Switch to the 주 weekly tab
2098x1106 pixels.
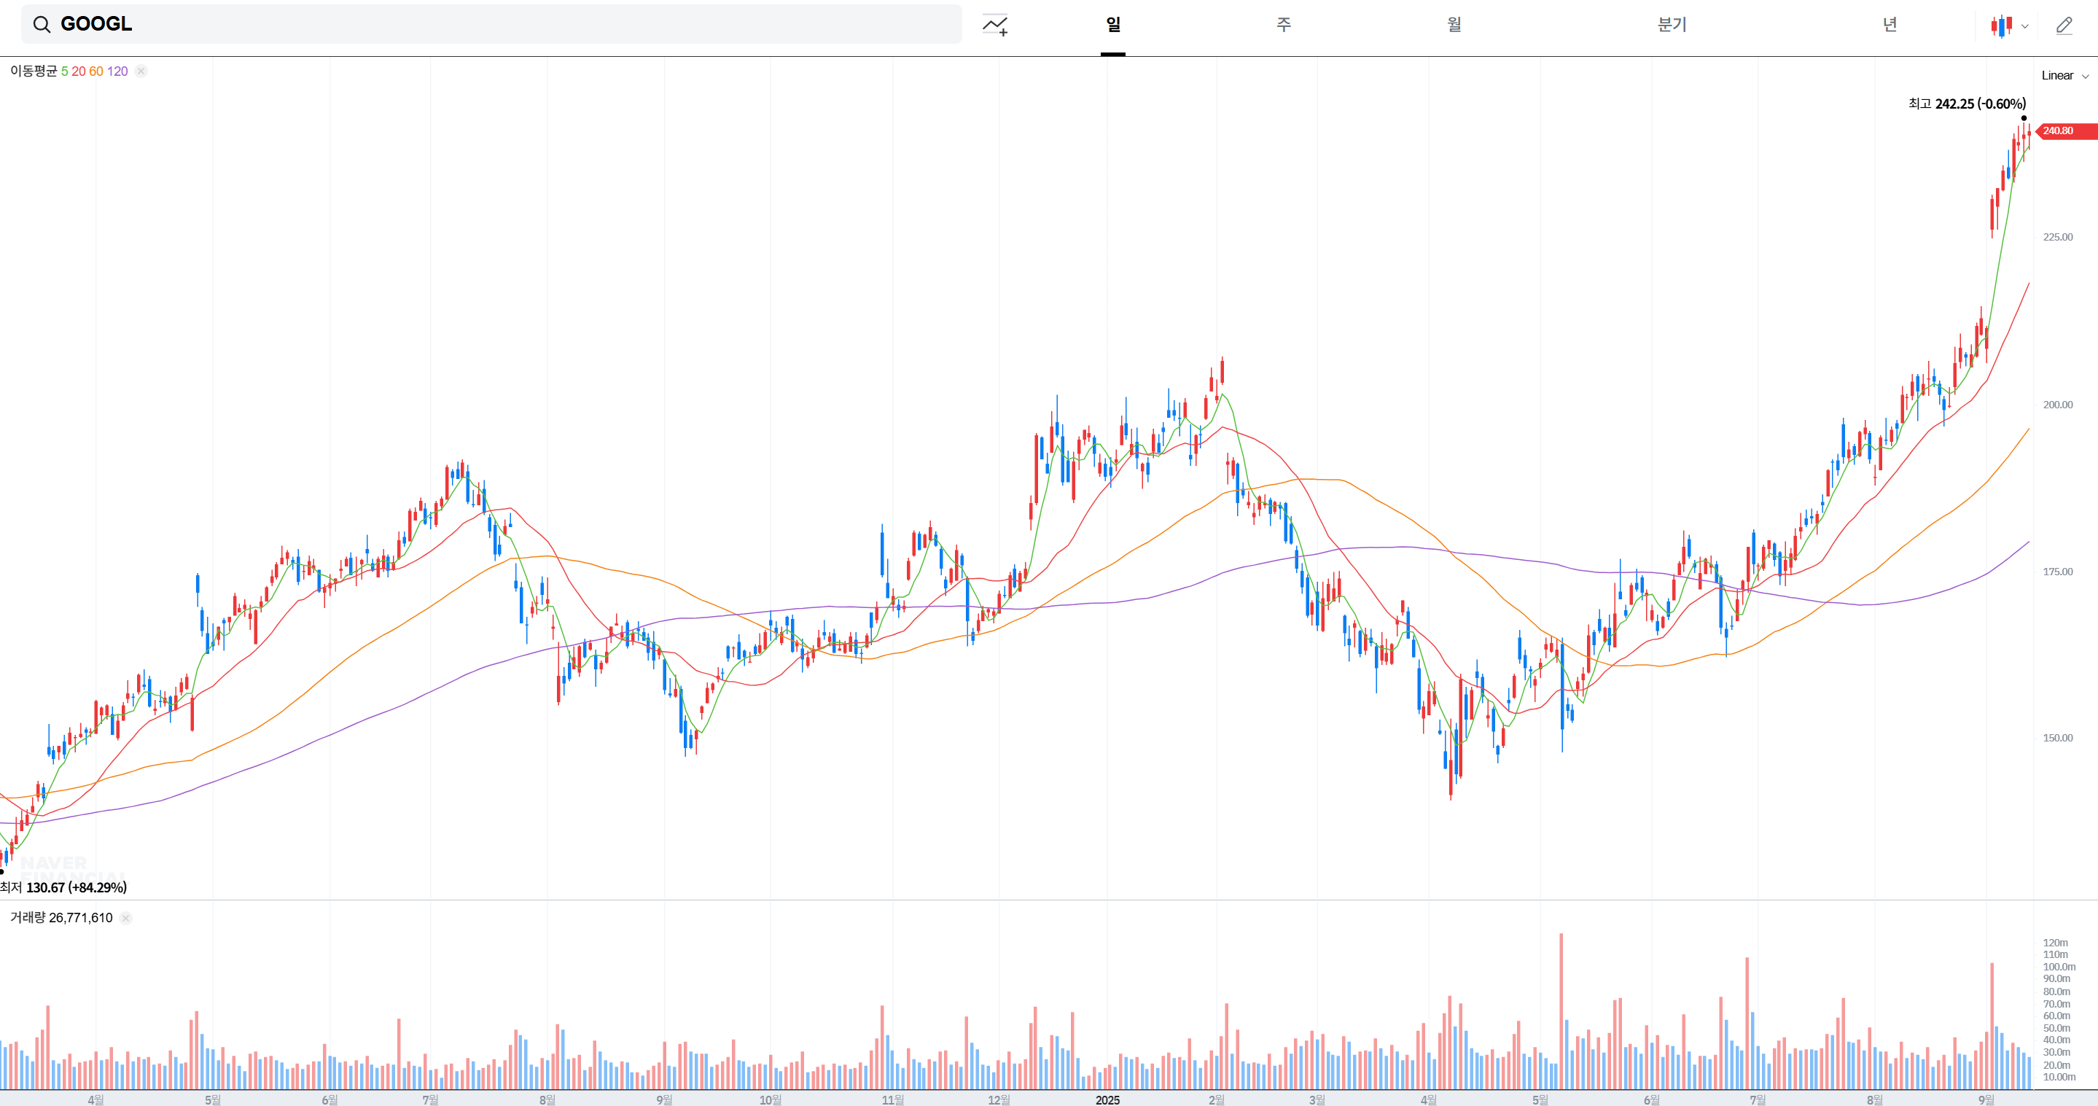(1284, 25)
